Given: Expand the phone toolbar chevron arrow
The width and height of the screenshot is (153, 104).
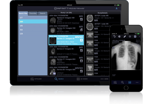Looking at the screenshot, I should 139,37.
